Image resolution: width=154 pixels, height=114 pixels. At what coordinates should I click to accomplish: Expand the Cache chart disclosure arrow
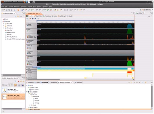[27, 35]
